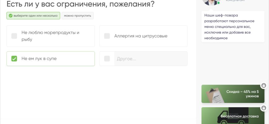Uncheck the 'Не ем лук в супе' checkbox
Image resolution: width=269 pixels, height=124 pixels.
pyautogui.click(x=14, y=59)
